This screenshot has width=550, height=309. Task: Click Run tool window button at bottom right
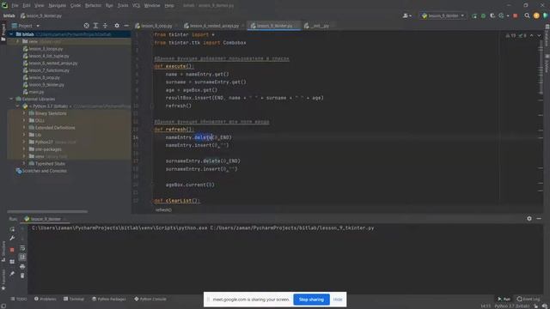pos(504,299)
